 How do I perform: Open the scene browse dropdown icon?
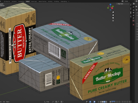tap(123, 1)
